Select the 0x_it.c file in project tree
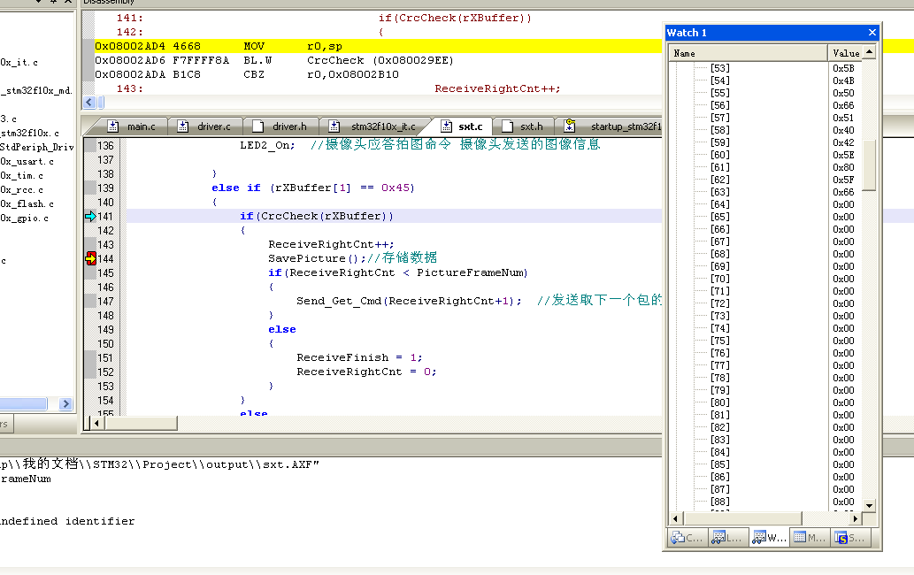914x575 pixels. click(x=19, y=62)
